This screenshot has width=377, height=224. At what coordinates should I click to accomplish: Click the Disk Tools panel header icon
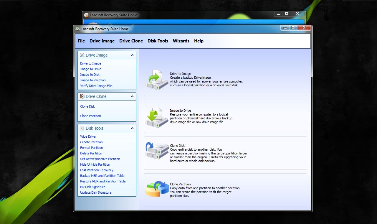82,128
